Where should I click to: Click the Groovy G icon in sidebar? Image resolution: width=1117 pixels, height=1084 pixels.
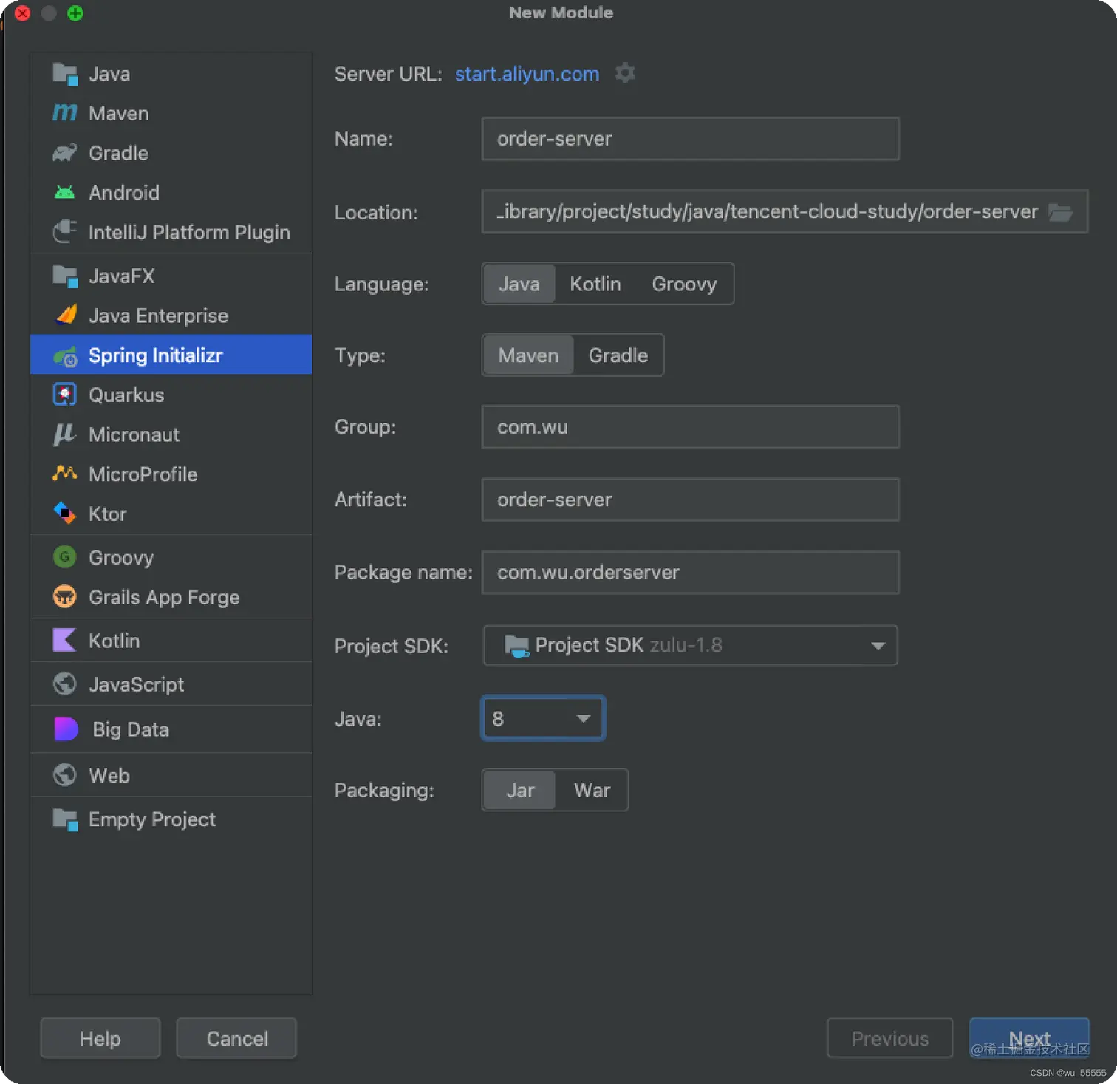coord(65,557)
